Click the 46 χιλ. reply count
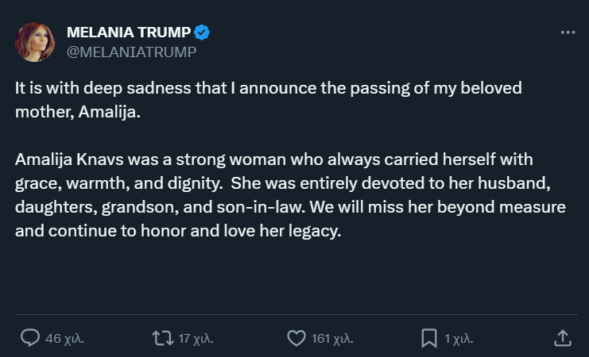The image size is (589, 357). click(64, 339)
